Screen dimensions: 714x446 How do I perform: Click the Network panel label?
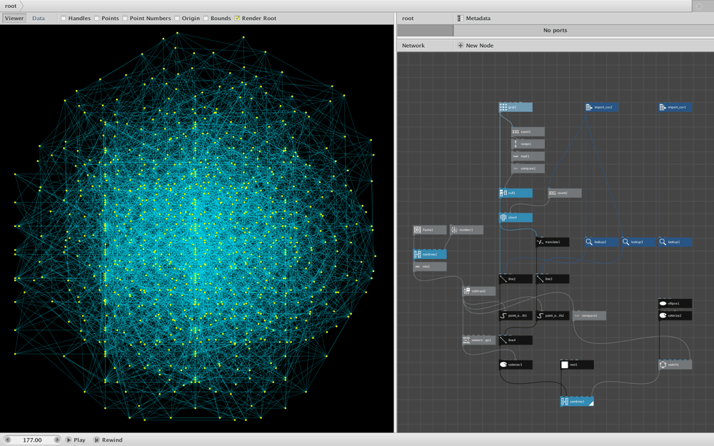tap(413, 46)
